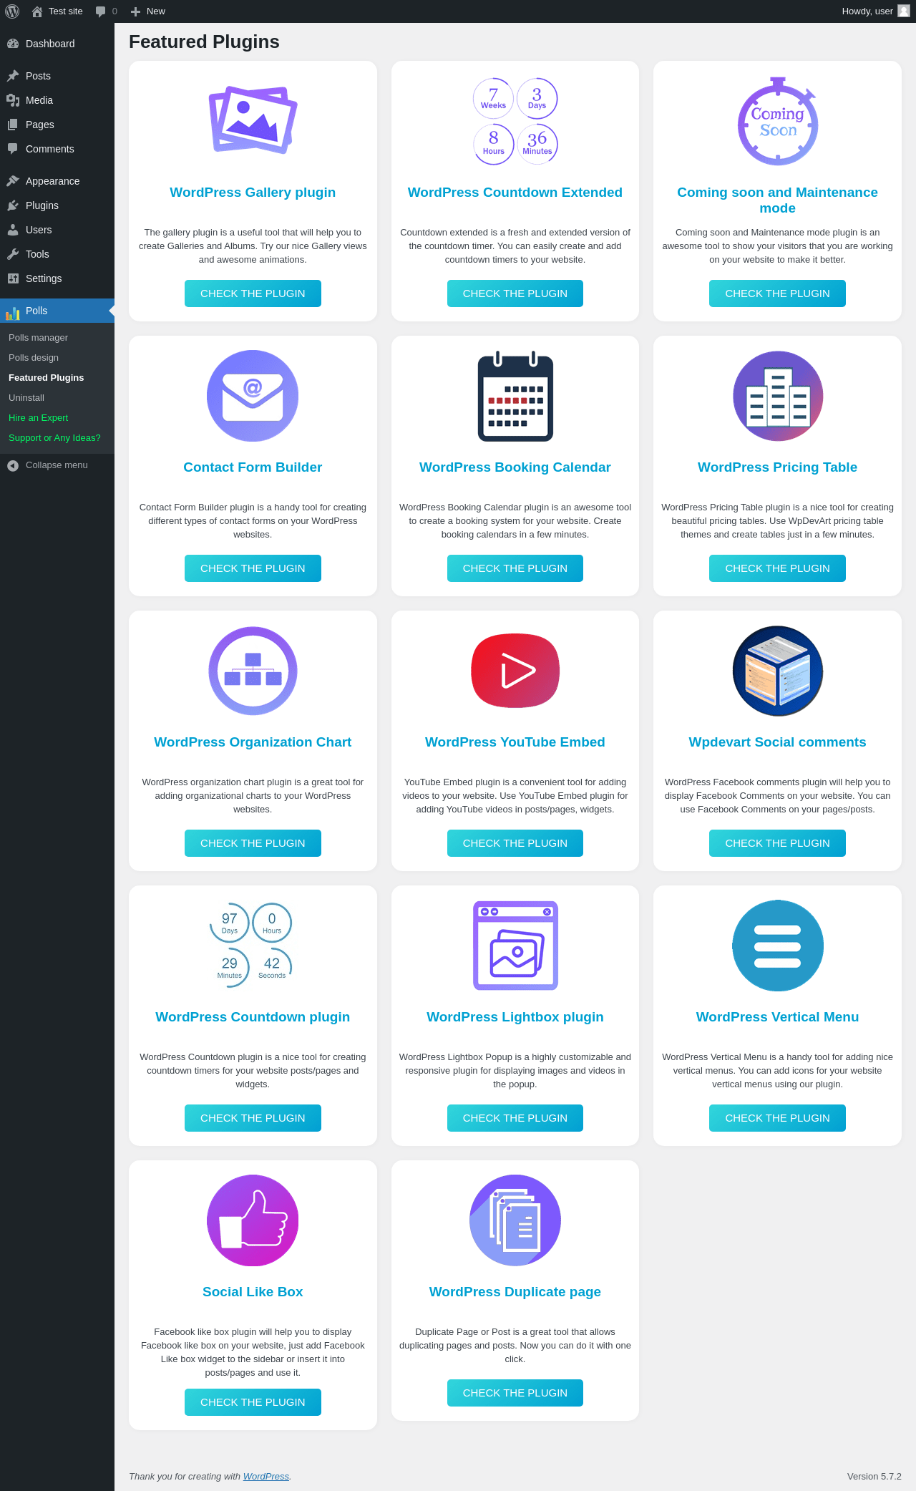Click the Social comments cube icon
Screen dimensions: 916x1491
(778, 671)
